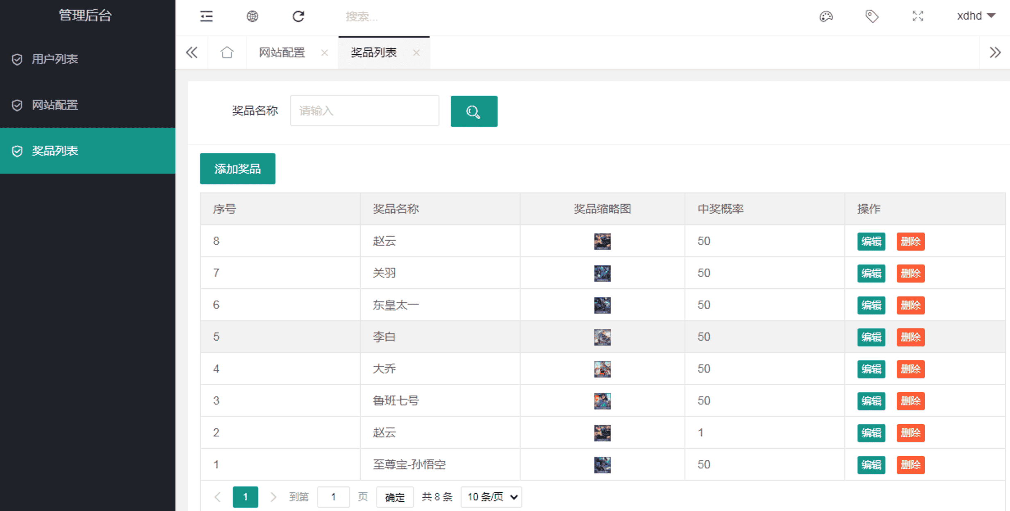Switch to the 网站配置 tab

282,52
